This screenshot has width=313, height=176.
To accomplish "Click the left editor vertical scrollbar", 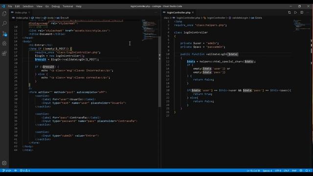I will (159, 72).
